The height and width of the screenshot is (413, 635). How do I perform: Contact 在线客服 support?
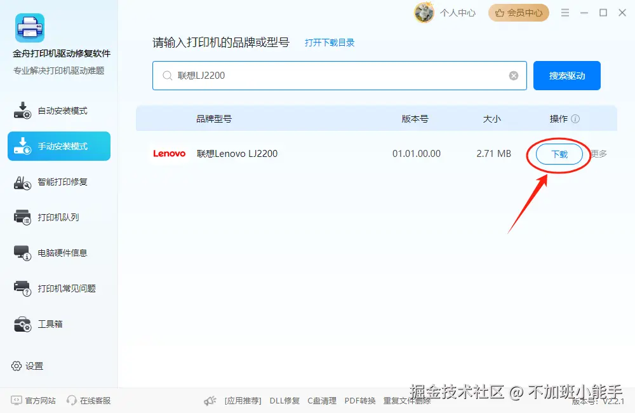88,400
